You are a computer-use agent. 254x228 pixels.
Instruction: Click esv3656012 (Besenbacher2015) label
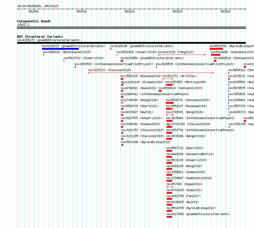[67, 52]
